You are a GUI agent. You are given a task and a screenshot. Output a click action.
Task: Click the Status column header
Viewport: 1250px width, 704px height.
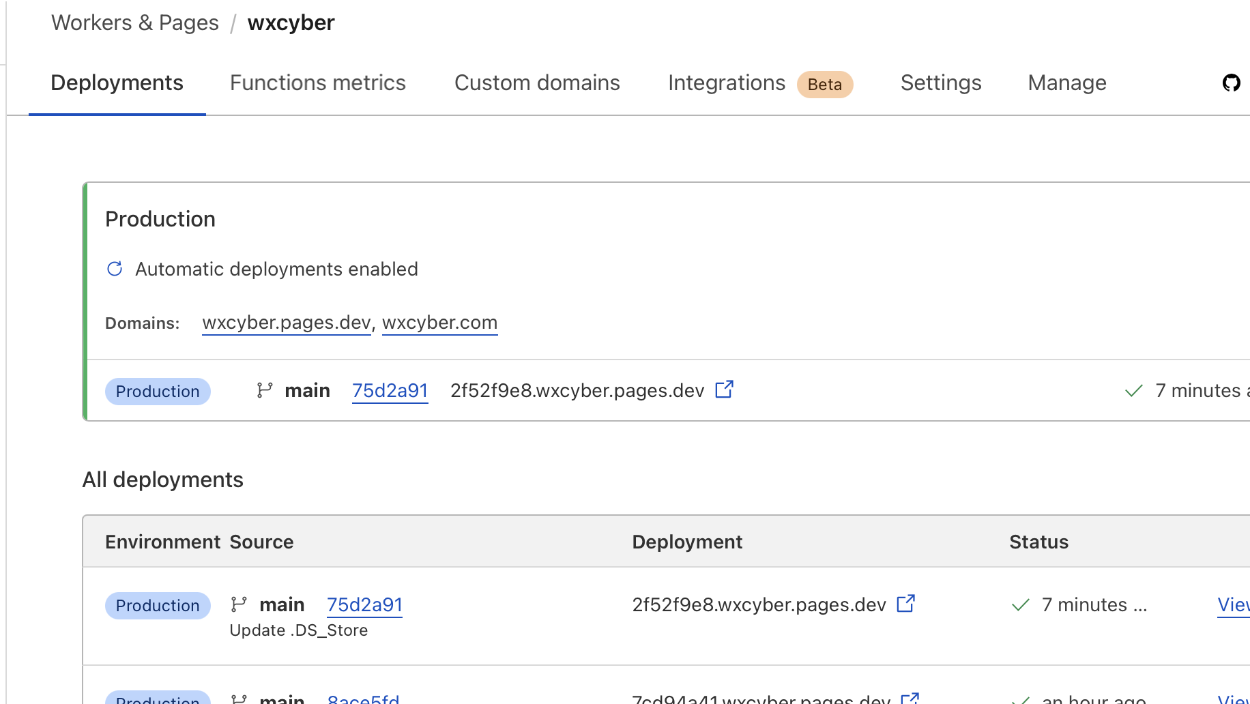(x=1038, y=542)
